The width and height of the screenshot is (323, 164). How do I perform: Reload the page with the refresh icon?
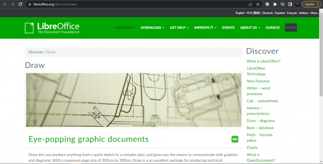(x=20, y=4)
